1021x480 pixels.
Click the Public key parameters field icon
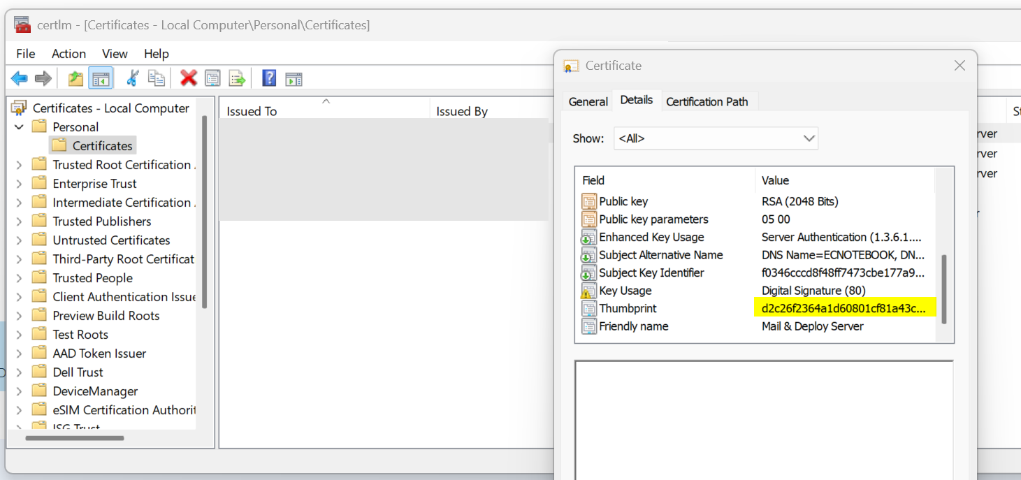tap(589, 219)
